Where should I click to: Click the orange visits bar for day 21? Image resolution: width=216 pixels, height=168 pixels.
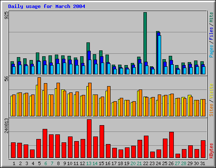pos(140,103)
